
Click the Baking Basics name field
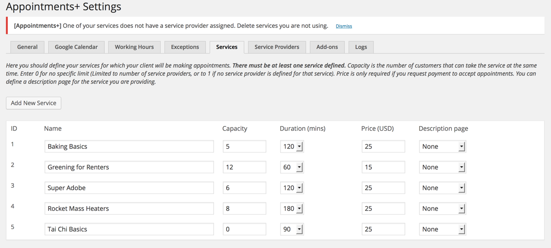pyautogui.click(x=129, y=146)
